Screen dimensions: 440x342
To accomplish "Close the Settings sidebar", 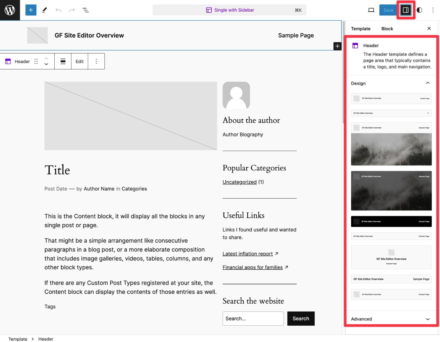I will [x=429, y=29].
